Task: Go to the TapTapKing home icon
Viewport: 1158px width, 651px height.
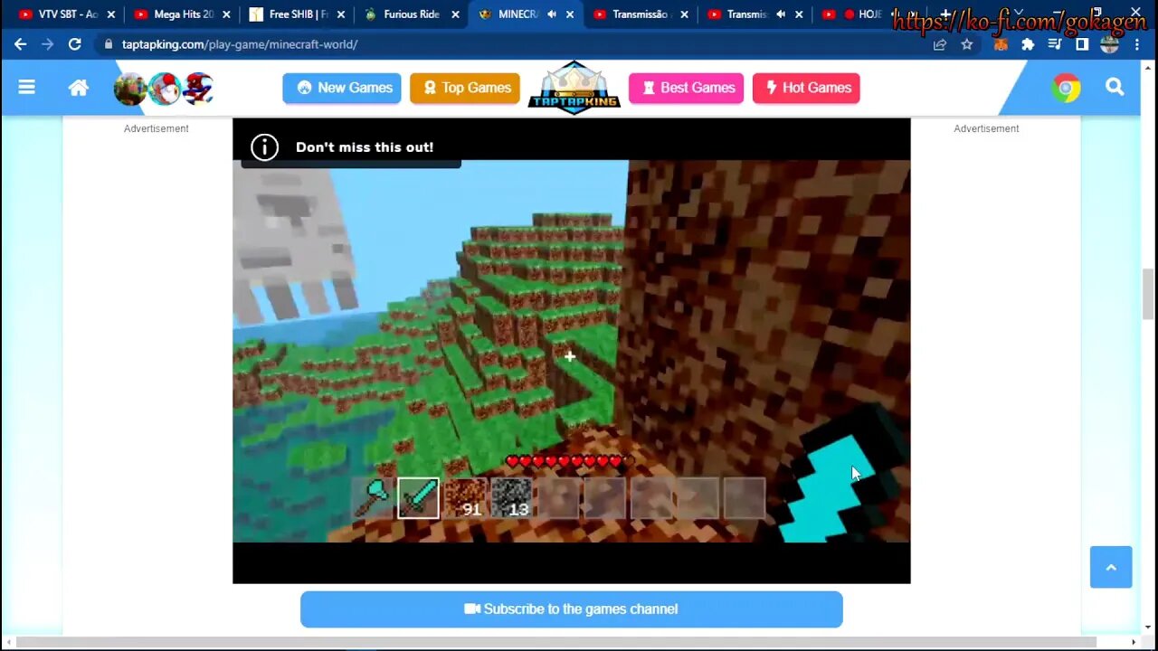Action: (x=79, y=88)
